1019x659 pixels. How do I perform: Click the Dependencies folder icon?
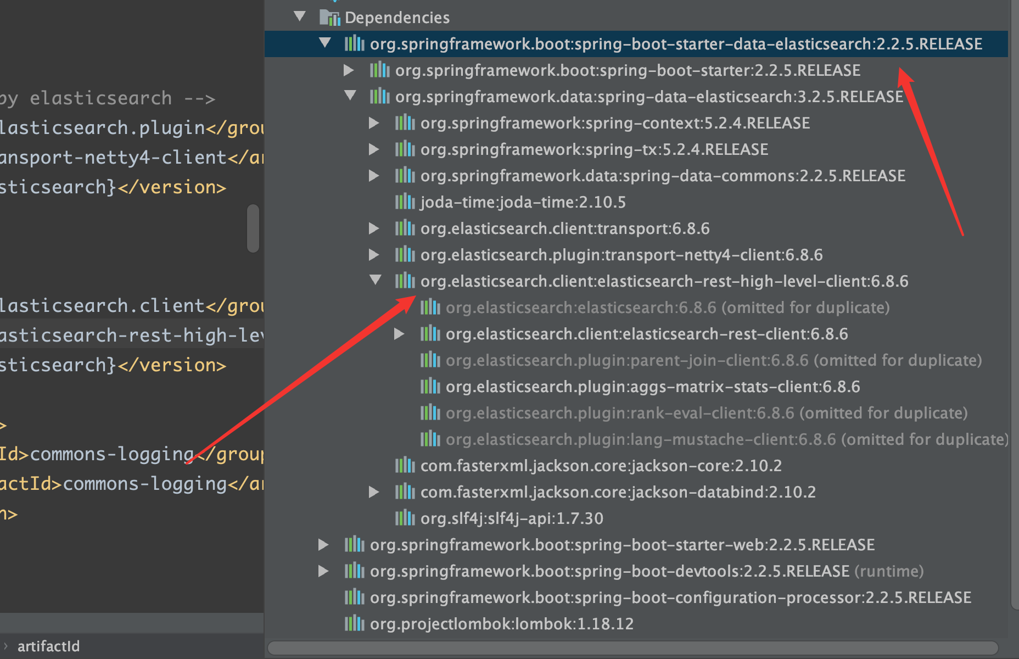[329, 18]
